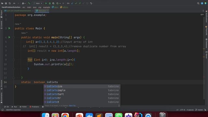
Task: Close the pom.xml tab
Action: coord(33,11)
